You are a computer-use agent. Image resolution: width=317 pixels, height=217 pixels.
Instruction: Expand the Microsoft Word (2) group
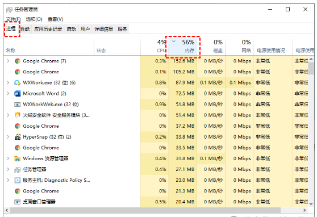(8, 93)
